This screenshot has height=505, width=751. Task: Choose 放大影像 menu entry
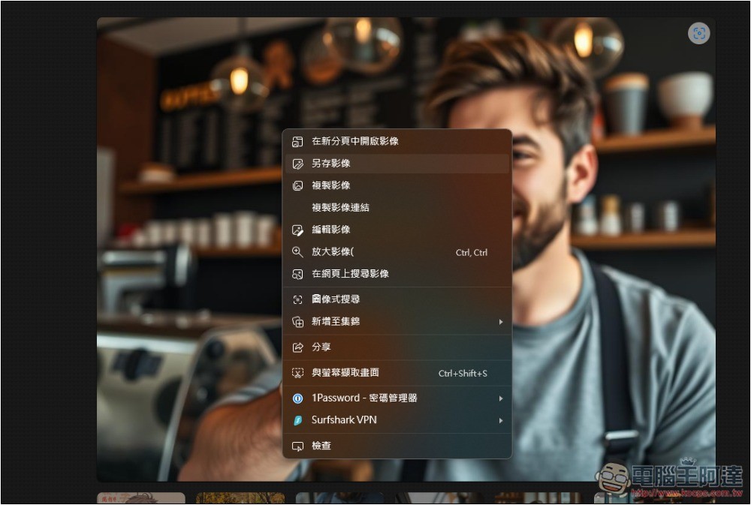pos(397,252)
